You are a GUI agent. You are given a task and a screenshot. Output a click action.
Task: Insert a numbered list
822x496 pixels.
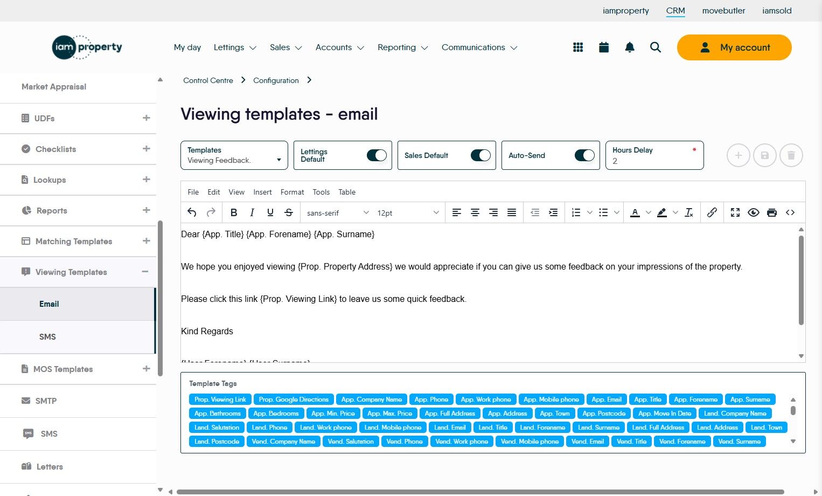pos(576,212)
